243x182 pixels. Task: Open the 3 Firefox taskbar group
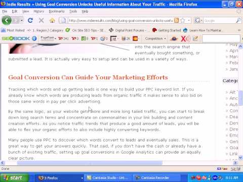click(x=60, y=178)
